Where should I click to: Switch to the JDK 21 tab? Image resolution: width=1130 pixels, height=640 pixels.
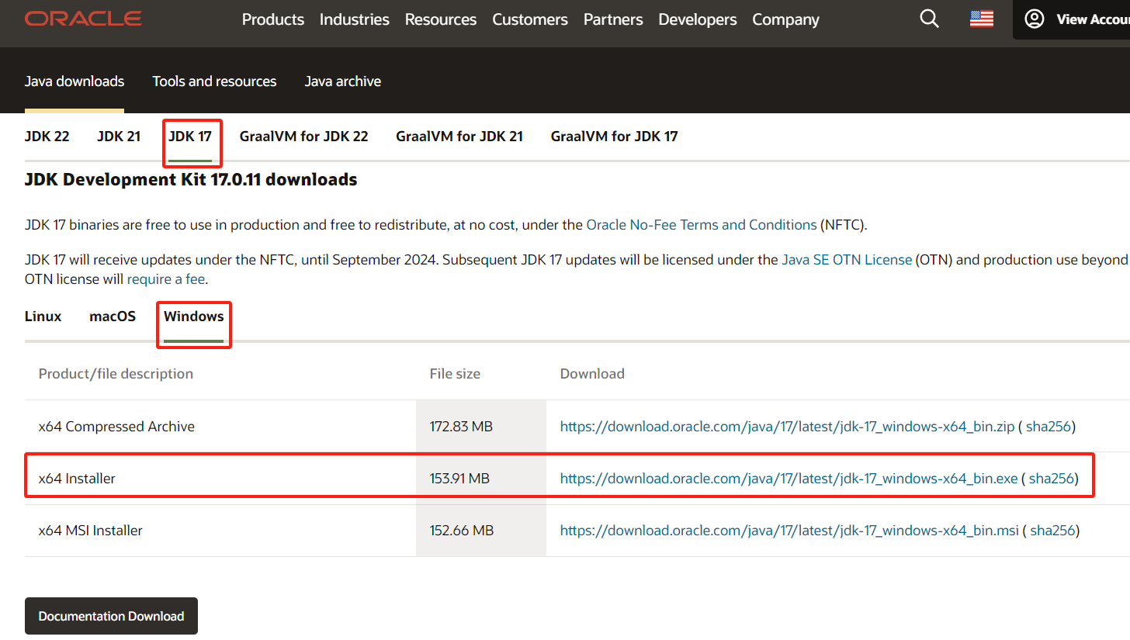click(119, 137)
